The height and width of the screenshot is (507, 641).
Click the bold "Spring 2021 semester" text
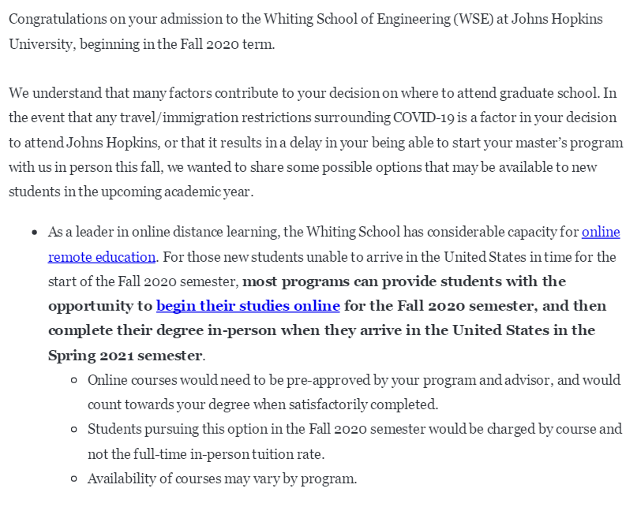point(126,355)
